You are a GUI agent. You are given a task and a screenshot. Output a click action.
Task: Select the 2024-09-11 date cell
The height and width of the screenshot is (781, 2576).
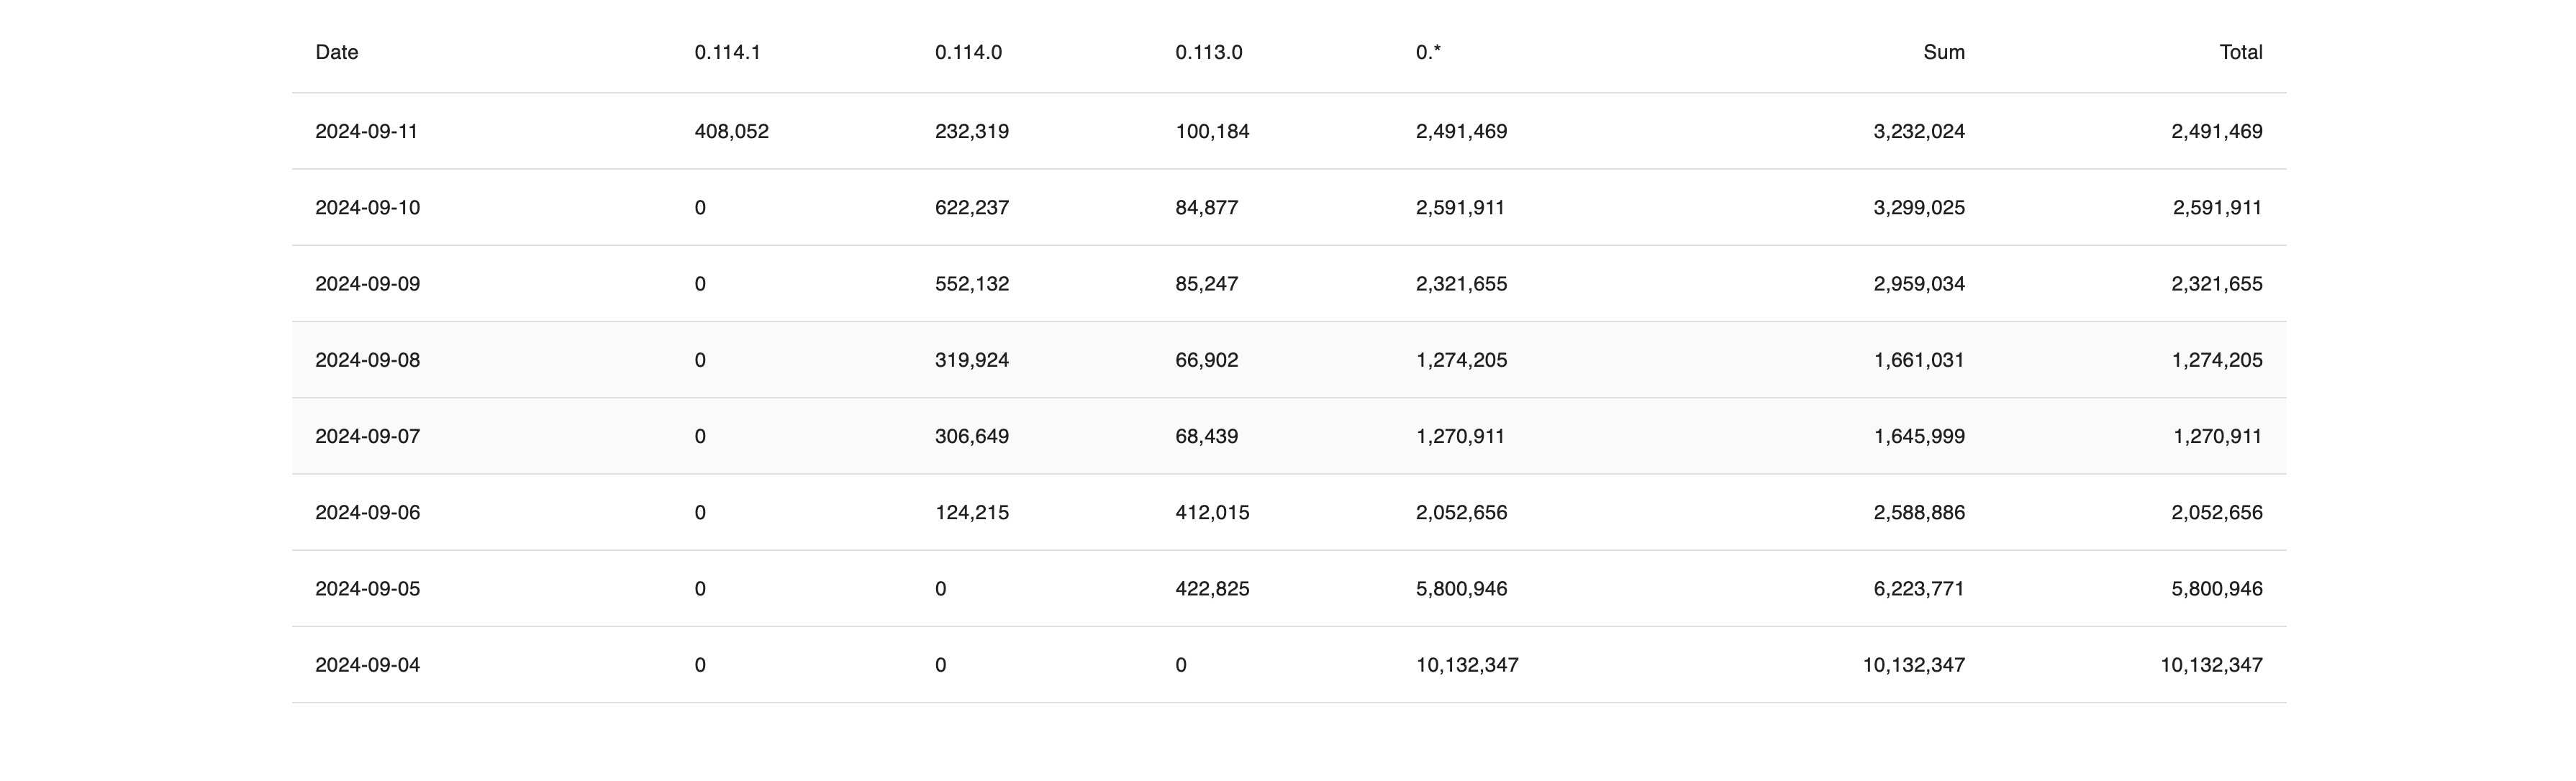366,131
